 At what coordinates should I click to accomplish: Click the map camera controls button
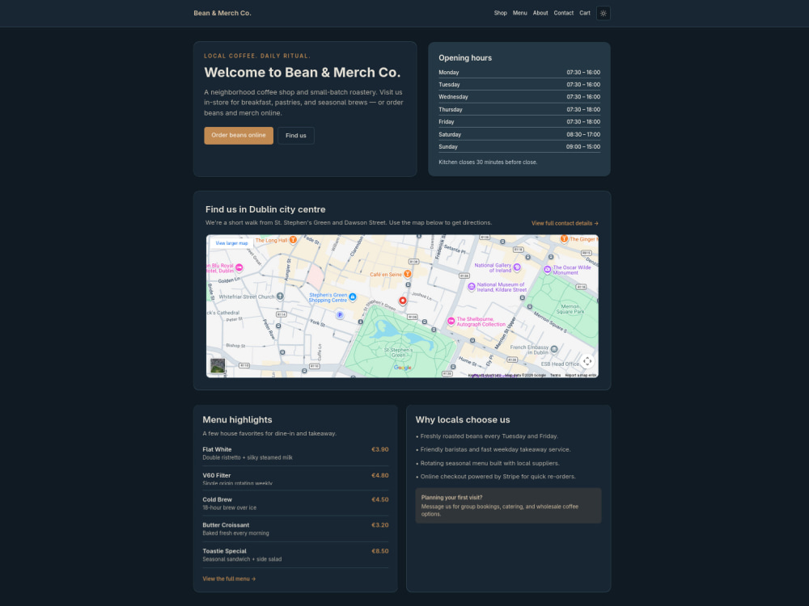[x=587, y=361]
